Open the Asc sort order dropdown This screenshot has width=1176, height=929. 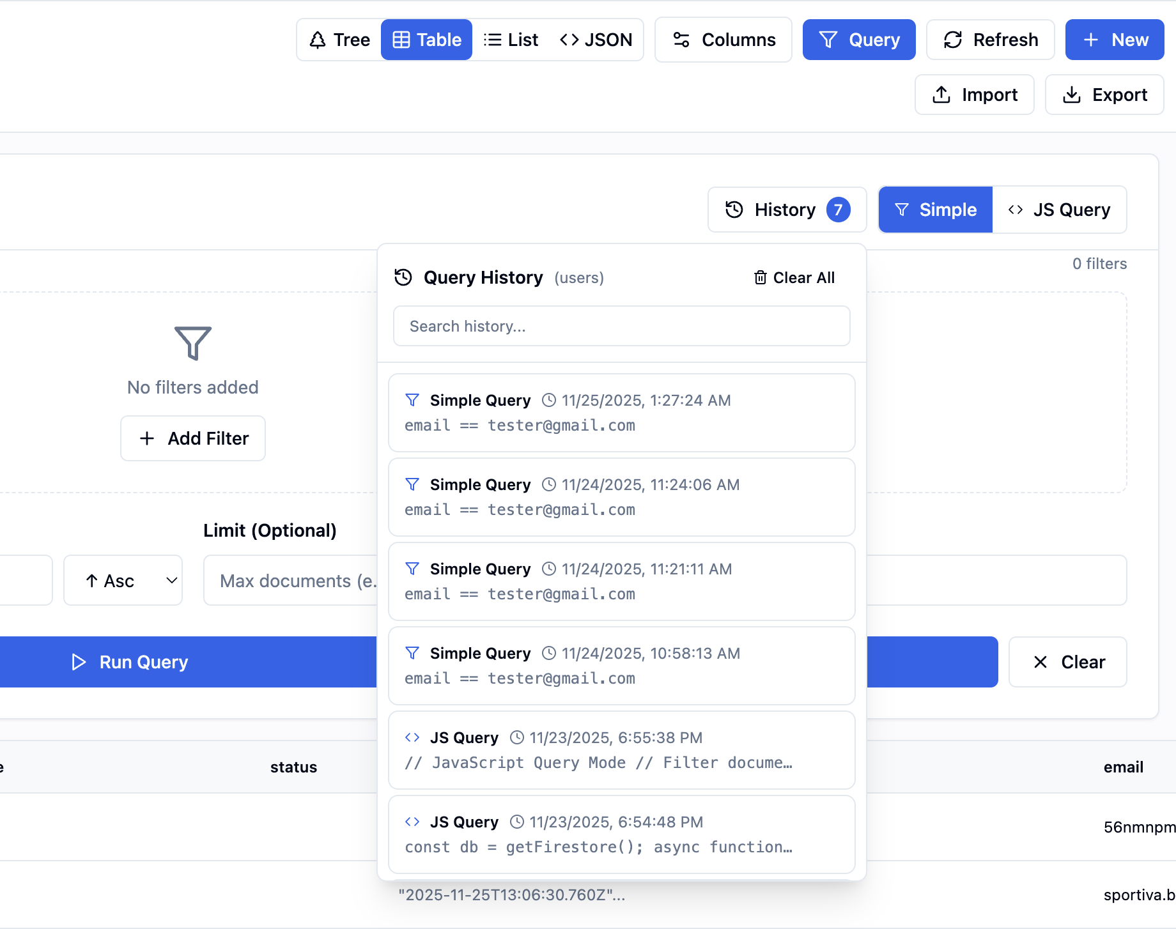click(123, 580)
